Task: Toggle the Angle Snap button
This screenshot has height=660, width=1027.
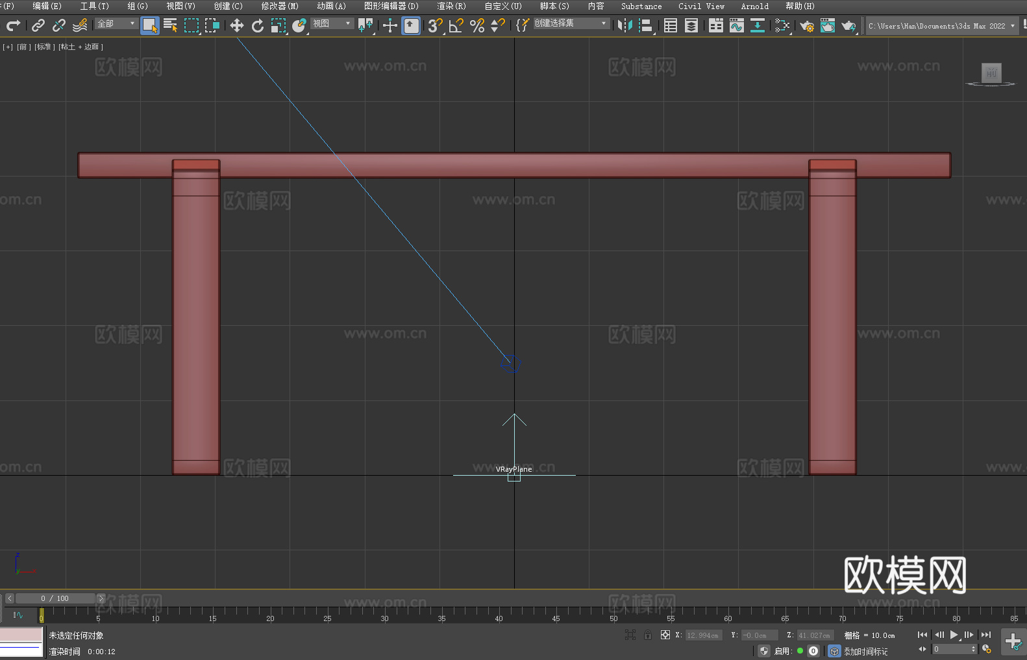Action: (x=456, y=25)
